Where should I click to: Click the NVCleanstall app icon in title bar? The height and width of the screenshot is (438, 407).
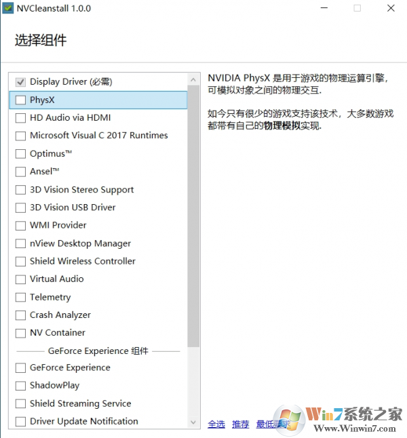(x=7, y=9)
